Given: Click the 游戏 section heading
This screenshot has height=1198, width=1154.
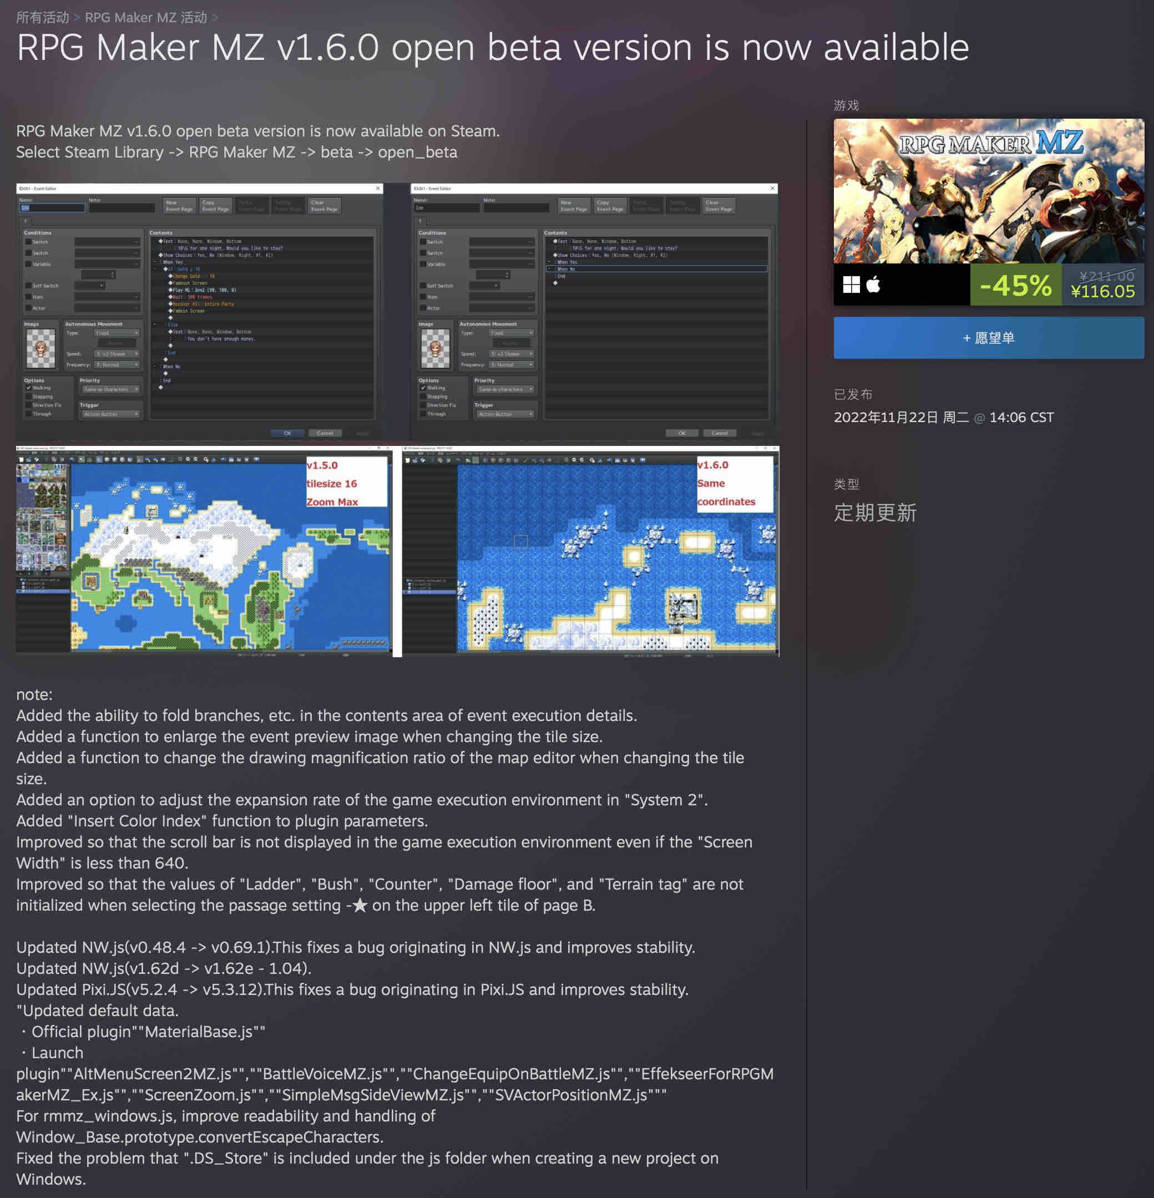Looking at the screenshot, I should pyautogui.click(x=847, y=105).
